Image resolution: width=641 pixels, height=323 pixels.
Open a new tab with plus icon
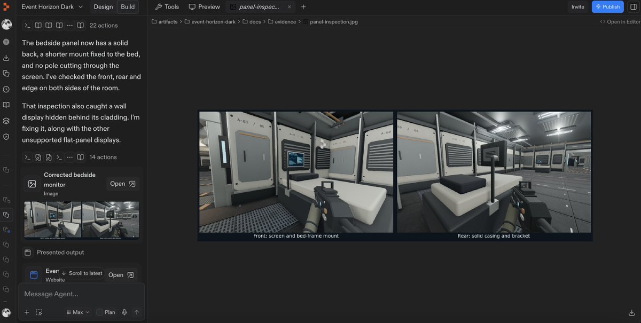click(303, 7)
